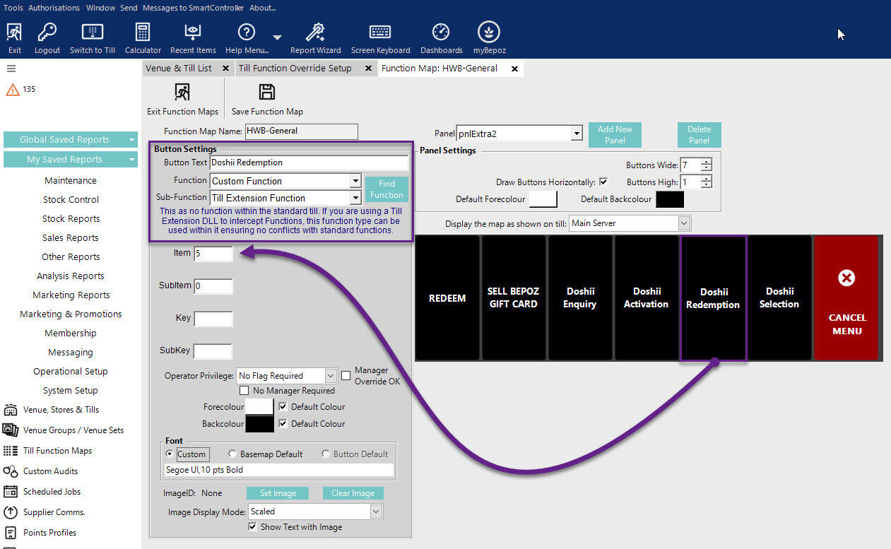The height and width of the screenshot is (549, 891).
Task: Open Recent Items
Action: (193, 33)
